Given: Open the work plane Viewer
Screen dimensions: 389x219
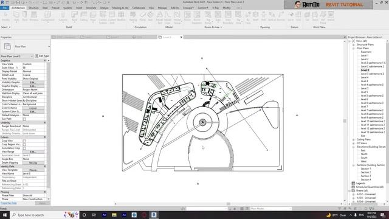Looking at the screenshot, I should pos(331,16).
